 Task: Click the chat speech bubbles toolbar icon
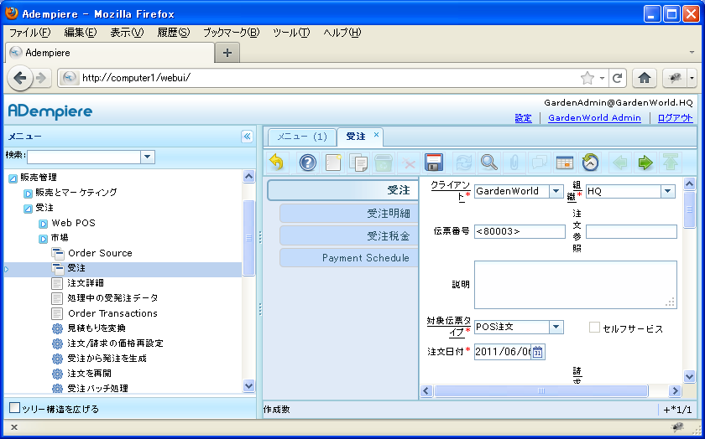(x=539, y=163)
